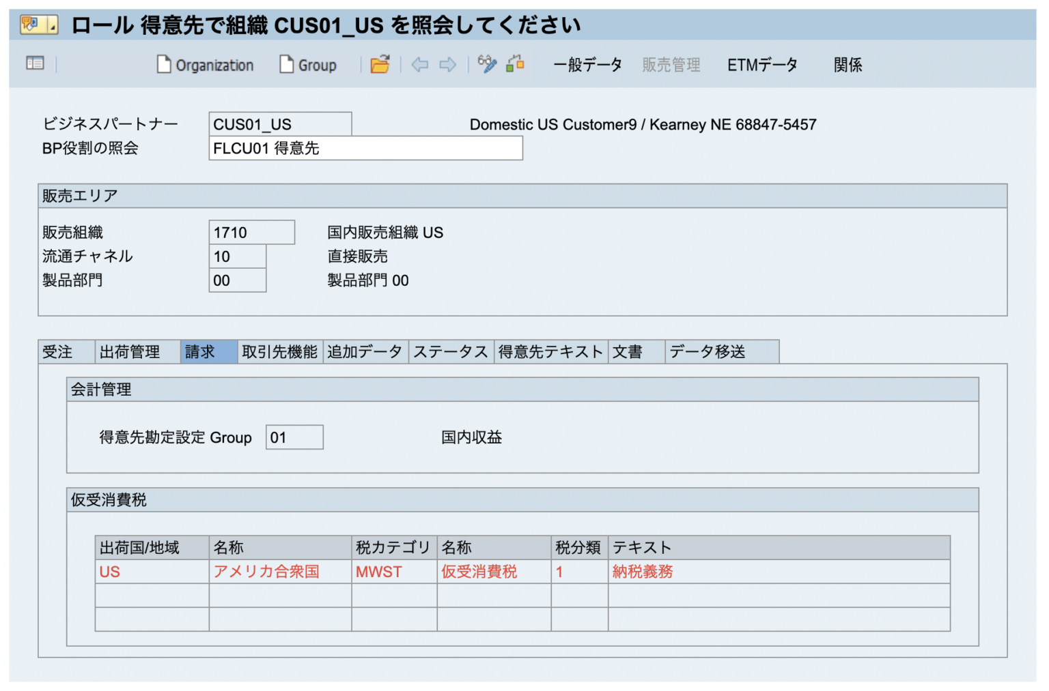The height and width of the screenshot is (691, 1049).
Task: Open the 取引先機能 tab
Action: click(x=279, y=352)
